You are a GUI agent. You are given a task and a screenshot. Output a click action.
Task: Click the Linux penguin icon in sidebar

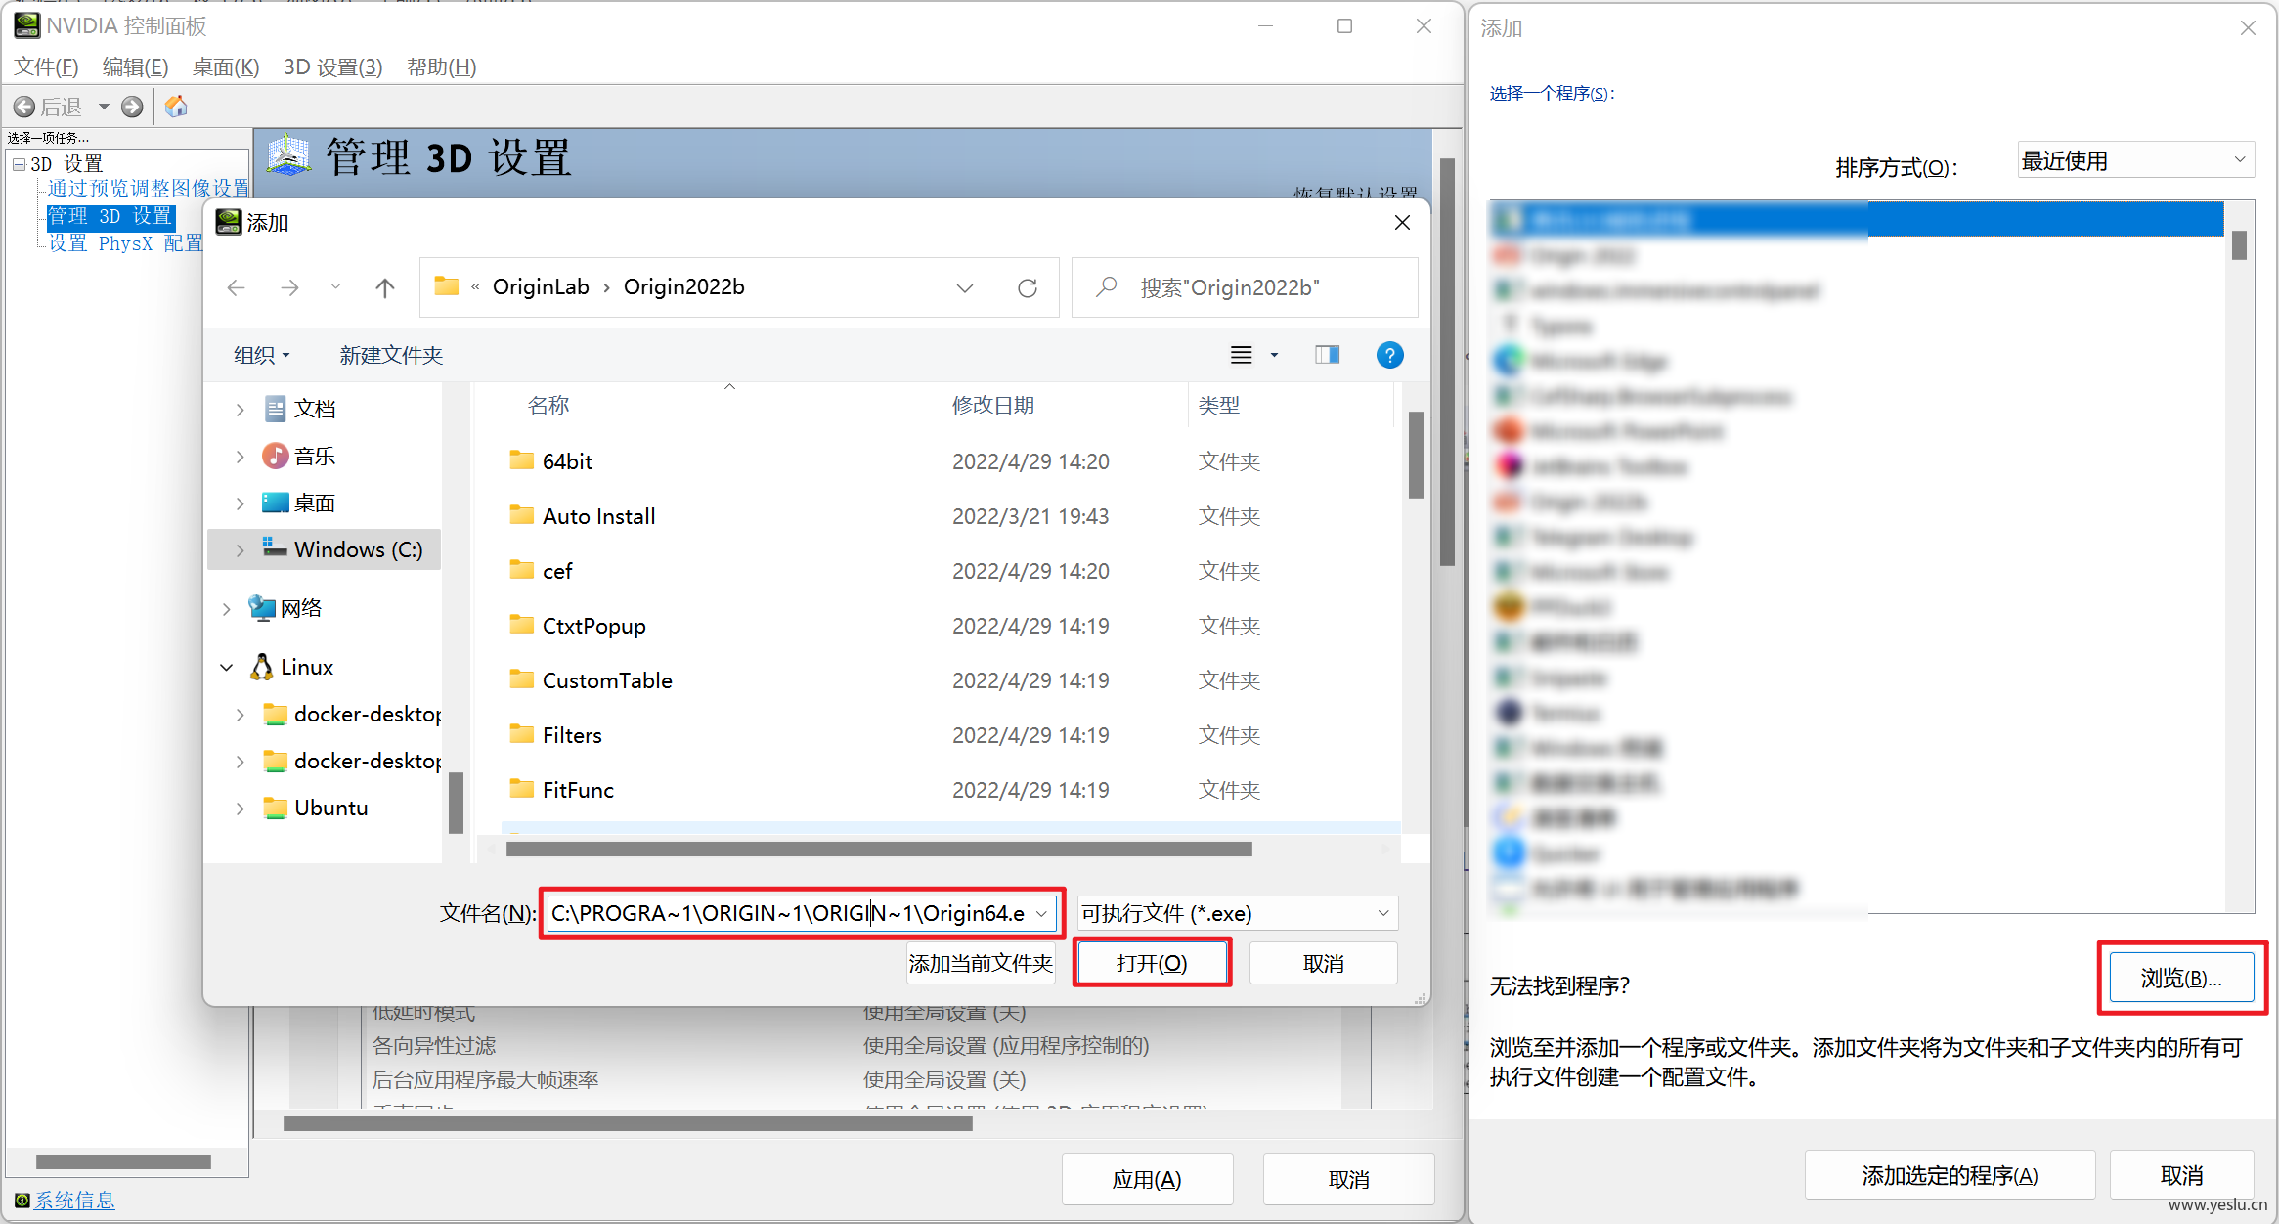(x=262, y=667)
